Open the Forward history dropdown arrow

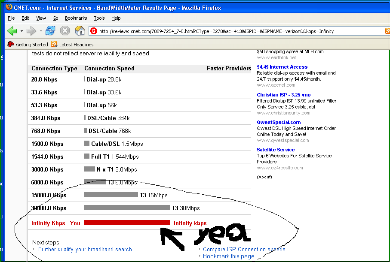(x=41, y=31)
